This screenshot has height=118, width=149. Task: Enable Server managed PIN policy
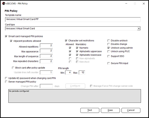[x=6, y=82]
